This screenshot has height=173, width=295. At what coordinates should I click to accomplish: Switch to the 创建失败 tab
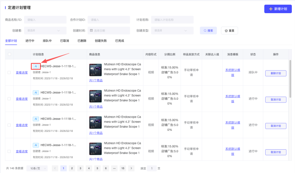pyautogui.click(x=101, y=41)
